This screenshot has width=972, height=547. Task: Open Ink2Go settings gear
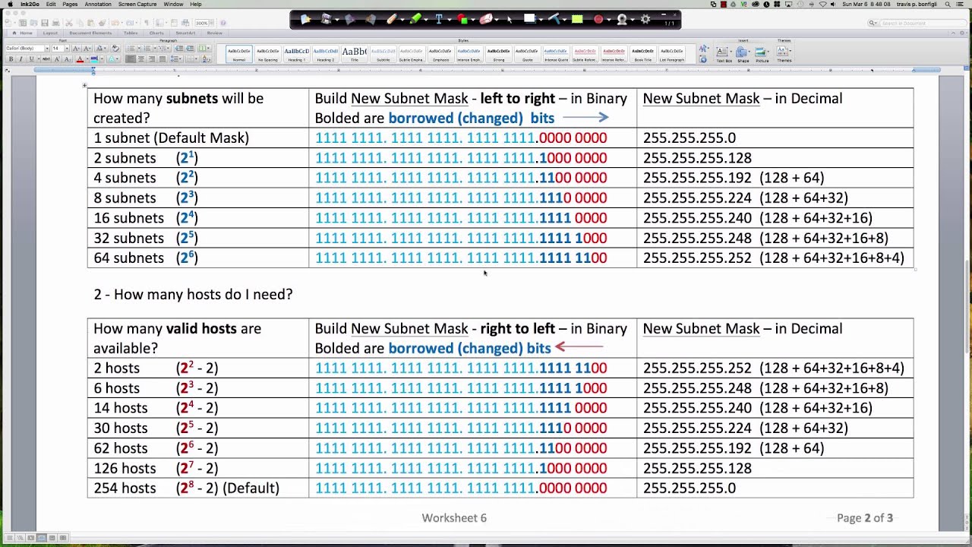645,19
